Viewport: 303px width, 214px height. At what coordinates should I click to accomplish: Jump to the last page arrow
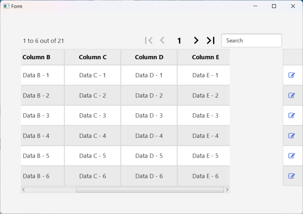coord(210,41)
